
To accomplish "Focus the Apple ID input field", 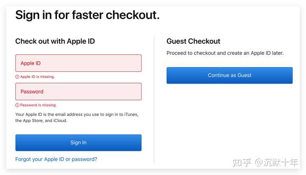I will click(79, 63).
